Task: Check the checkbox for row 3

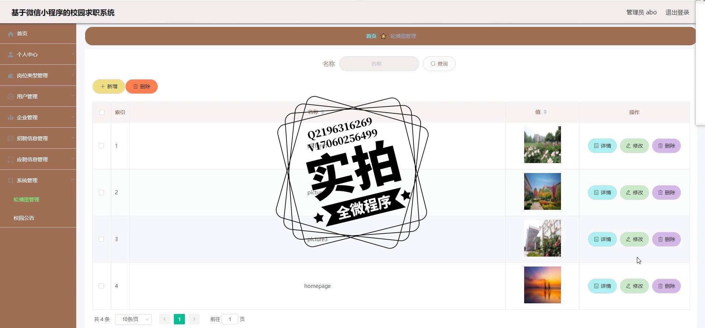Action: pos(101,239)
